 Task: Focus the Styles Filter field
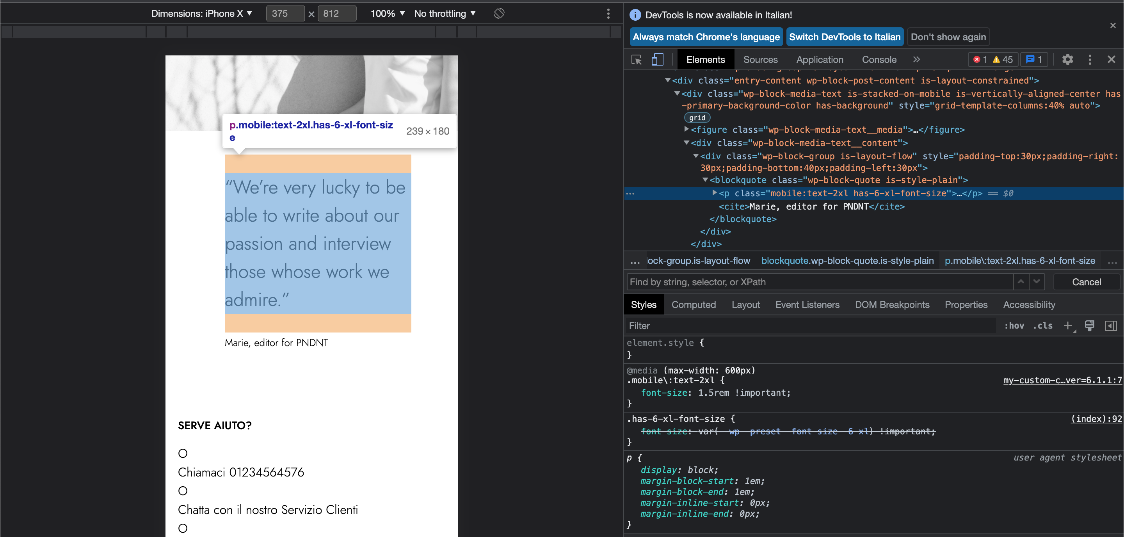tap(811, 325)
